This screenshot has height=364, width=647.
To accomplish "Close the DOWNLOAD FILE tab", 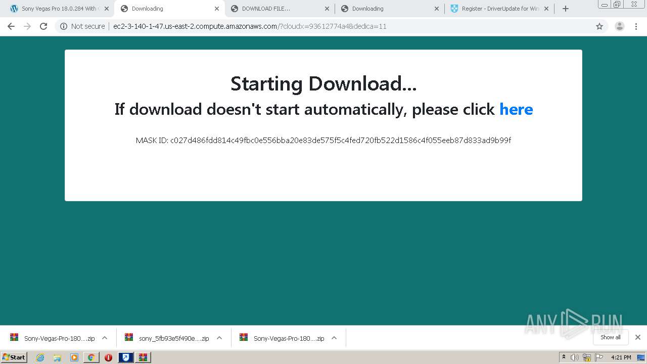I will (x=327, y=9).
